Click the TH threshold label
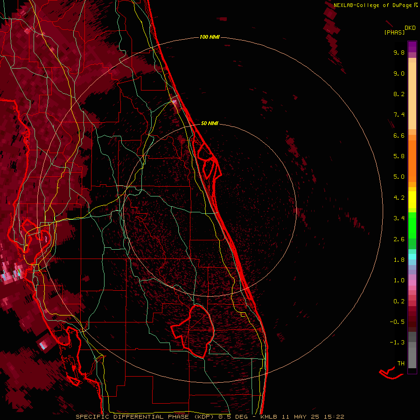The width and height of the screenshot is (420, 420). [x=401, y=364]
